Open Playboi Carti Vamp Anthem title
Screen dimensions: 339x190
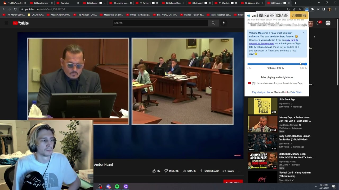point(295,174)
